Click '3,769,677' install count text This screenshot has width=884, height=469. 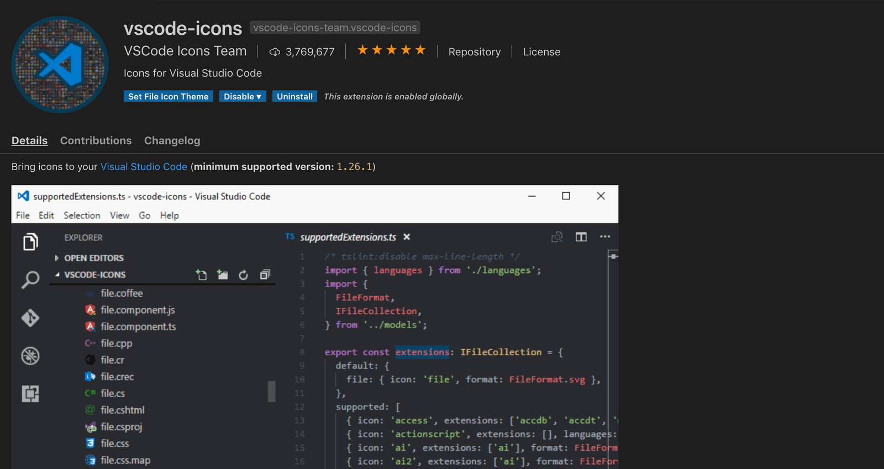(310, 52)
